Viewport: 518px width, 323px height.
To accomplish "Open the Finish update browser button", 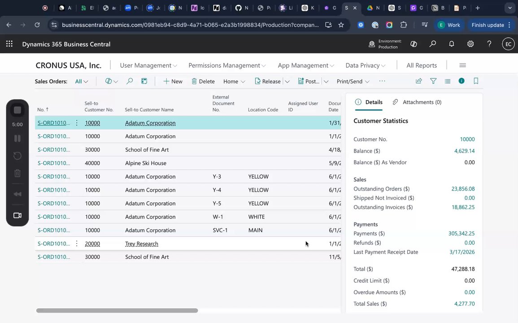I will tap(491, 25).
